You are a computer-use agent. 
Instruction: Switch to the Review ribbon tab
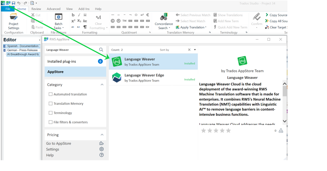[x=36, y=9]
